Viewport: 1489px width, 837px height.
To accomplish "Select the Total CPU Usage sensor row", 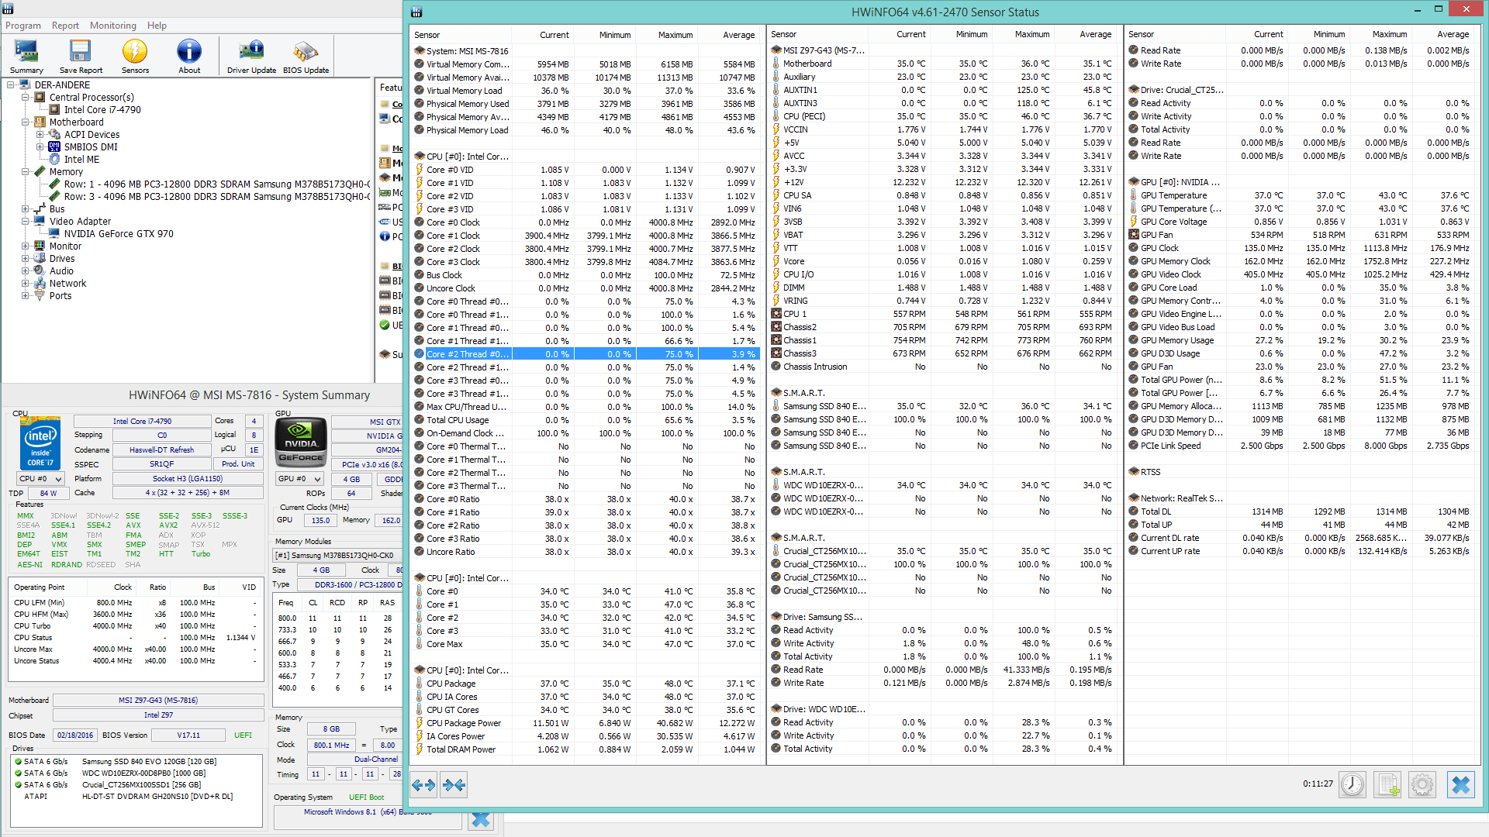I will (x=586, y=420).
